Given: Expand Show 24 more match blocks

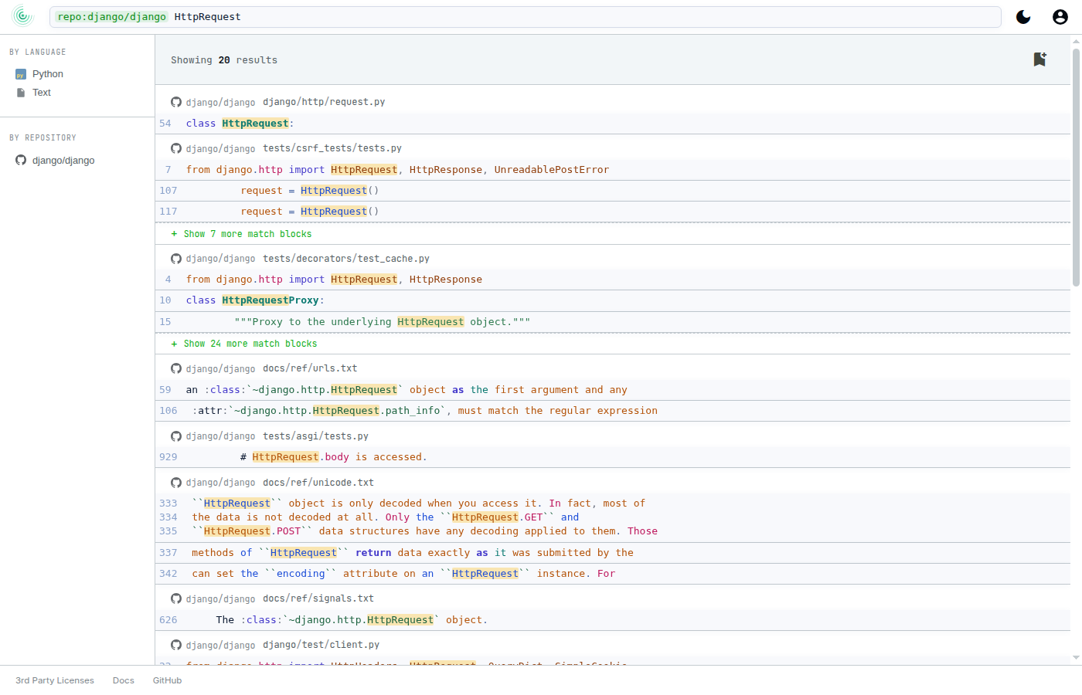Looking at the screenshot, I should [244, 344].
